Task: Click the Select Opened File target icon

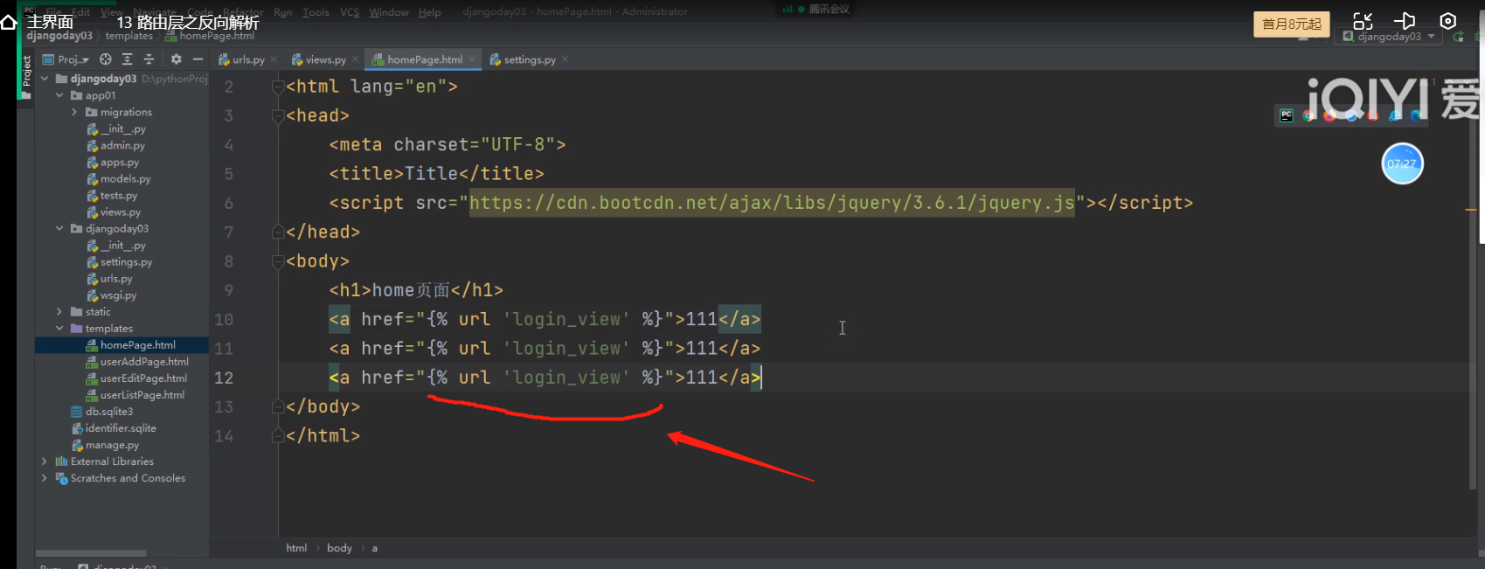Action: (x=106, y=59)
